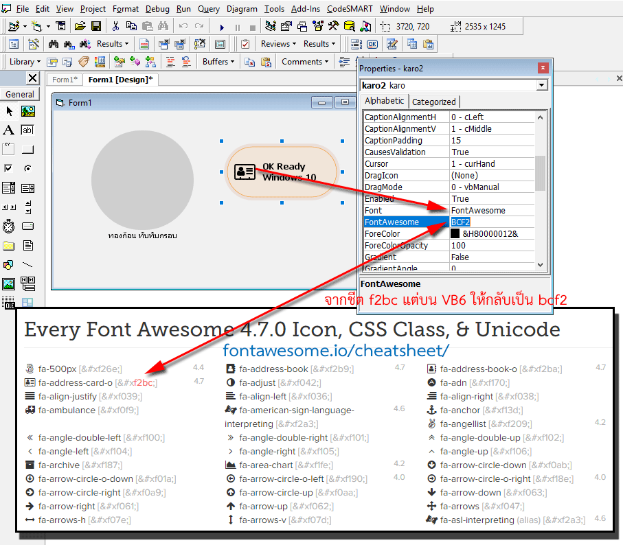623x545 pixels.
Task: Pick the CommandButton control tool
Action: 27,149
